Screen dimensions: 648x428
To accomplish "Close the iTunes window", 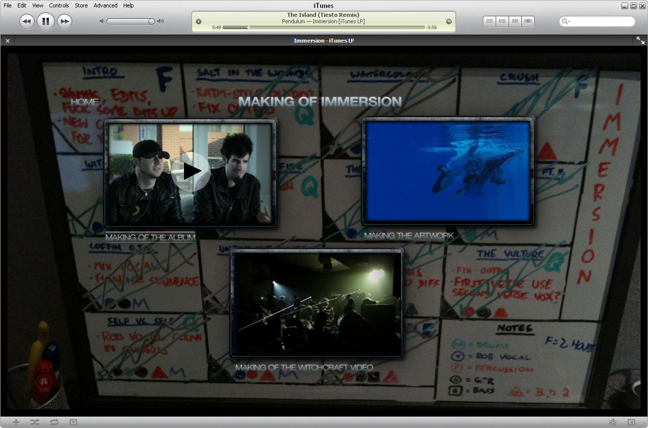I will point(642,6).
